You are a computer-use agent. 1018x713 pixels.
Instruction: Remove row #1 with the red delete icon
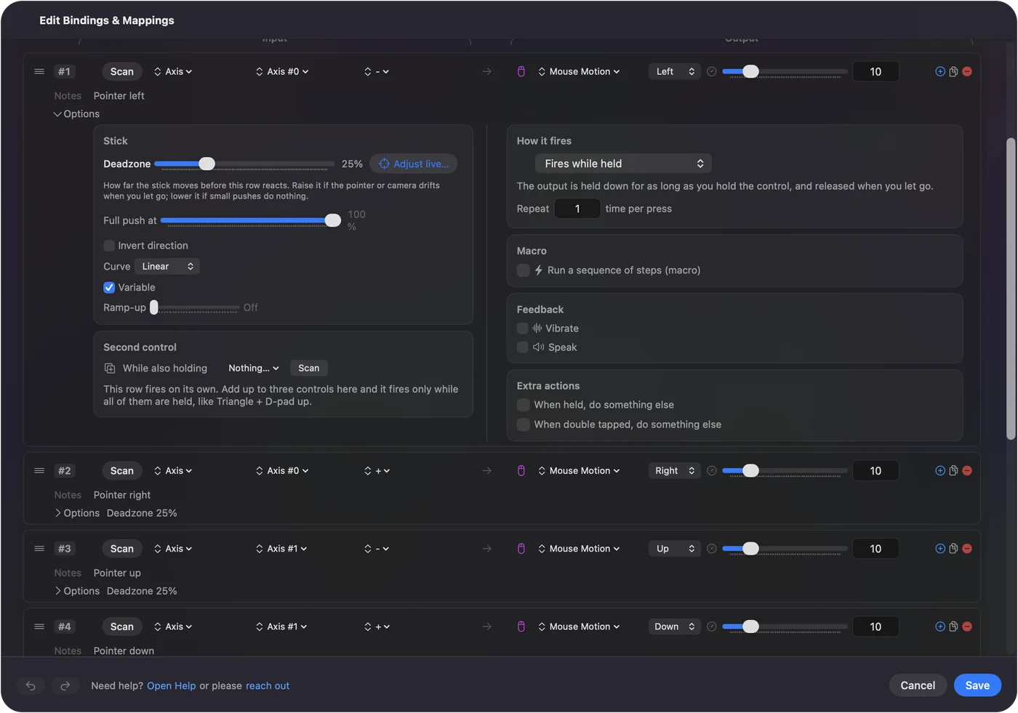[967, 71]
